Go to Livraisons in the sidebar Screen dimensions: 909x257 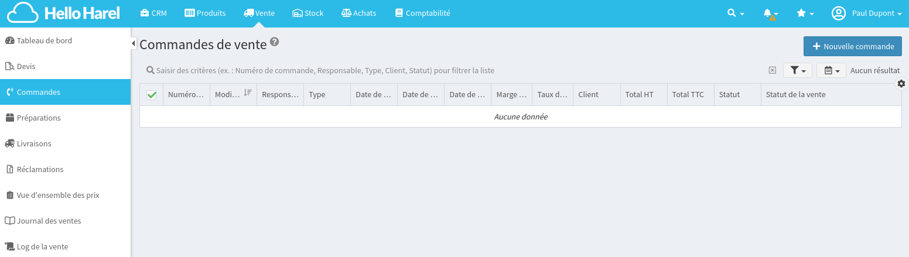[x=34, y=143]
